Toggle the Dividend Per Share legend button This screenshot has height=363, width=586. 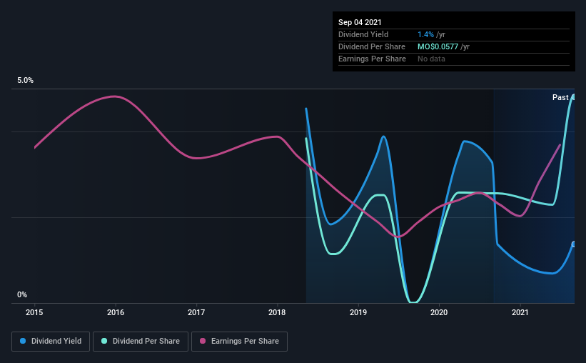pyautogui.click(x=141, y=342)
